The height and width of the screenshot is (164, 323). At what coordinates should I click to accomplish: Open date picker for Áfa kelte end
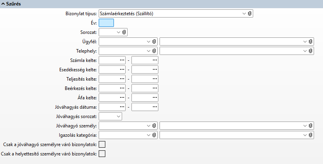[155, 97]
